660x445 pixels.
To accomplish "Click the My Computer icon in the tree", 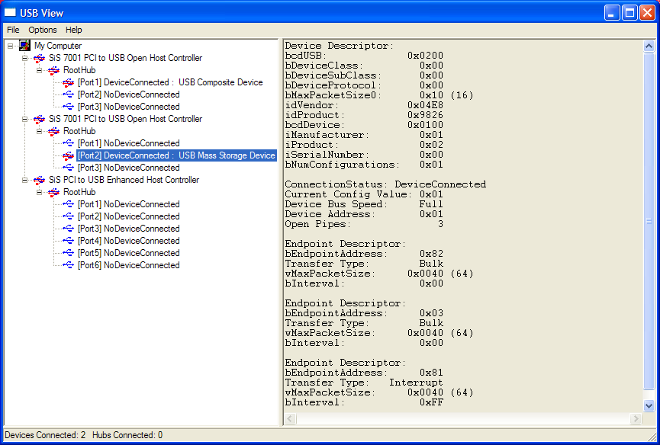I will coord(24,45).
